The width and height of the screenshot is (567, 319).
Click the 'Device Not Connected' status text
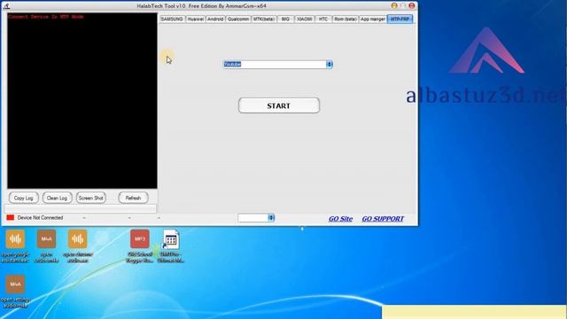click(40, 218)
